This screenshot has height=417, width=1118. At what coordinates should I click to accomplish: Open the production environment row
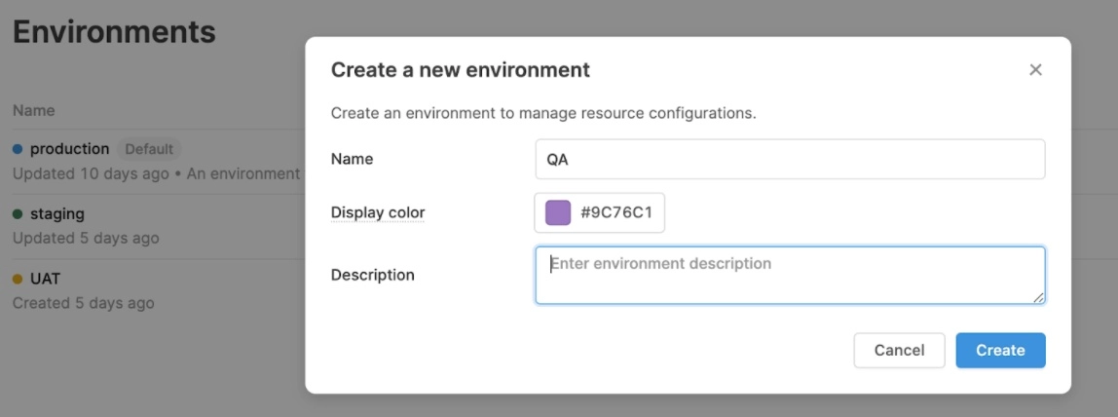pos(69,149)
